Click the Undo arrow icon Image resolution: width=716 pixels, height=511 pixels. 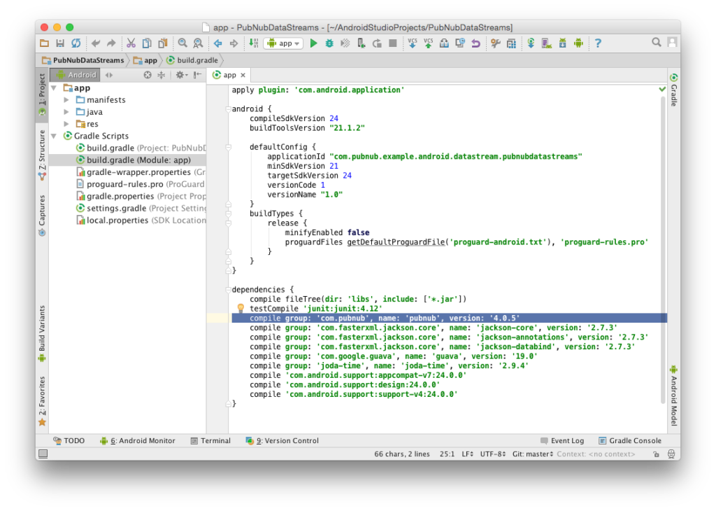95,43
